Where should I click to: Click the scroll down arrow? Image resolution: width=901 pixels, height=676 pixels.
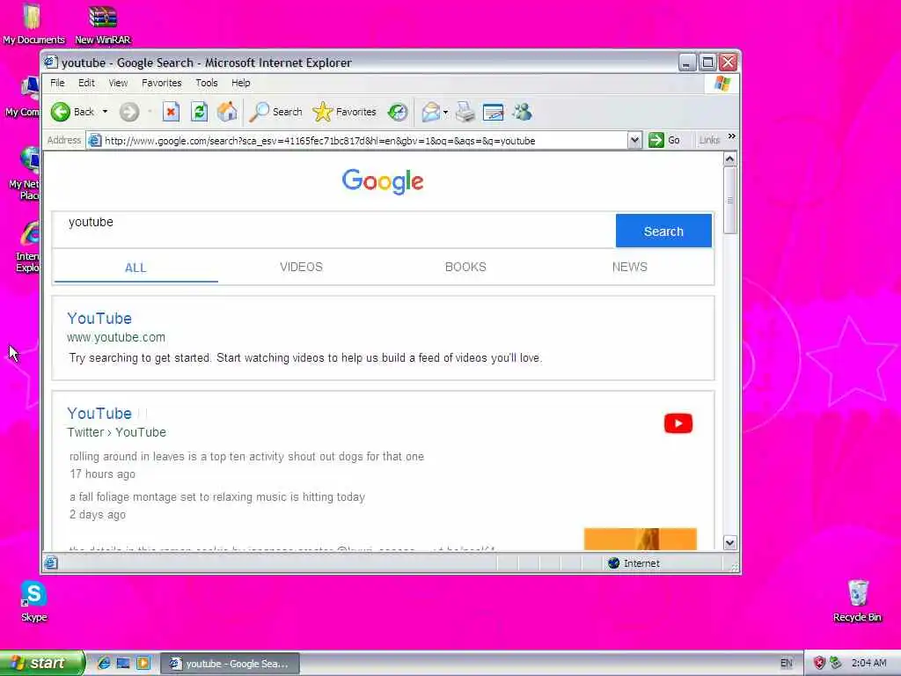(729, 542)
